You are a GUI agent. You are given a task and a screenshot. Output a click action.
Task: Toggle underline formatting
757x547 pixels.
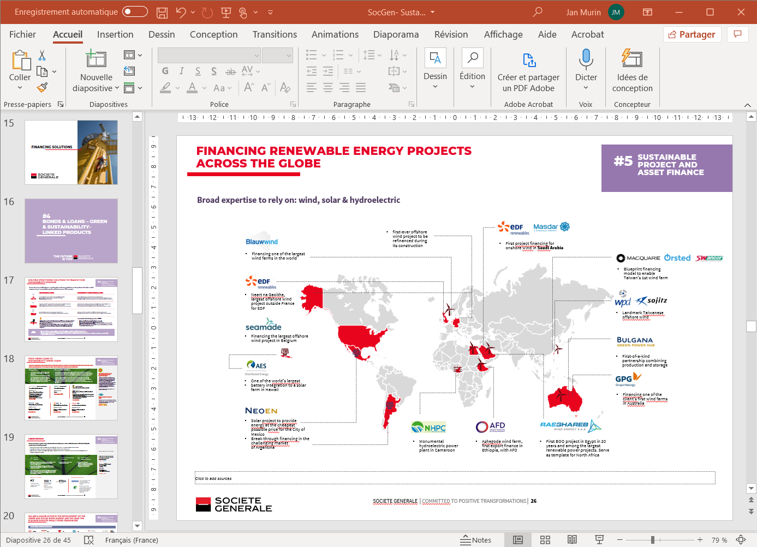pyautogui.click(x=198, y=71)
